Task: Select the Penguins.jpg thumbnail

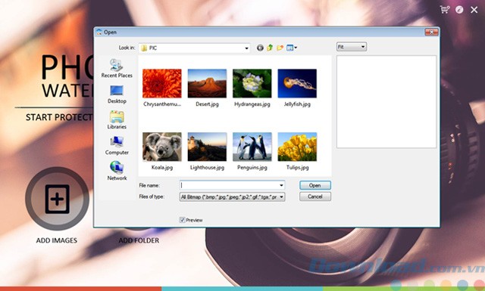Action: pyautogui.click(x=252, y=147)
